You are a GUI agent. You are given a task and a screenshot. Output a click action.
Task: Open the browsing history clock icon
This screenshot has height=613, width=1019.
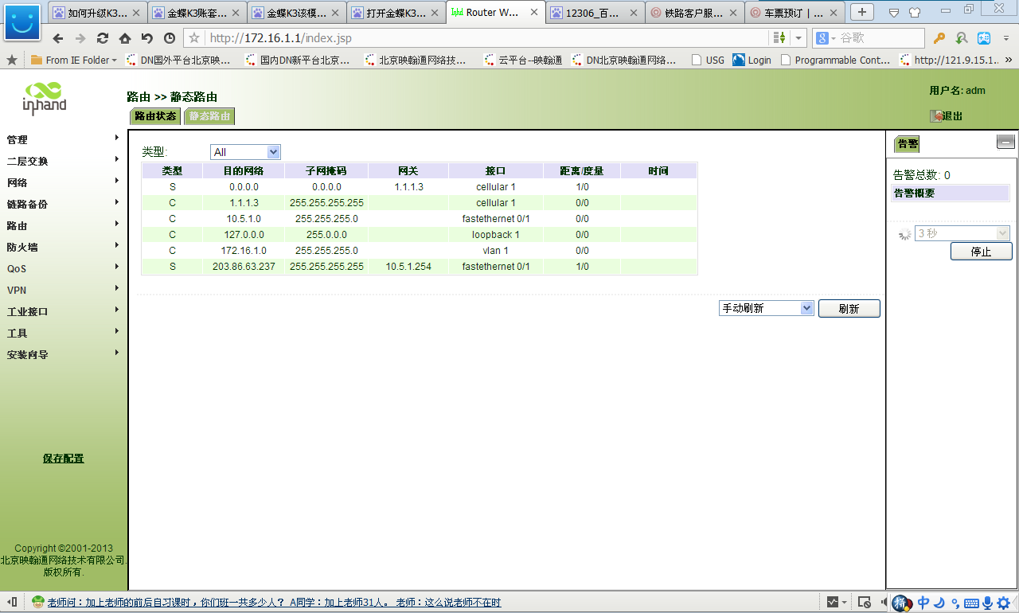tap(170, 38)
